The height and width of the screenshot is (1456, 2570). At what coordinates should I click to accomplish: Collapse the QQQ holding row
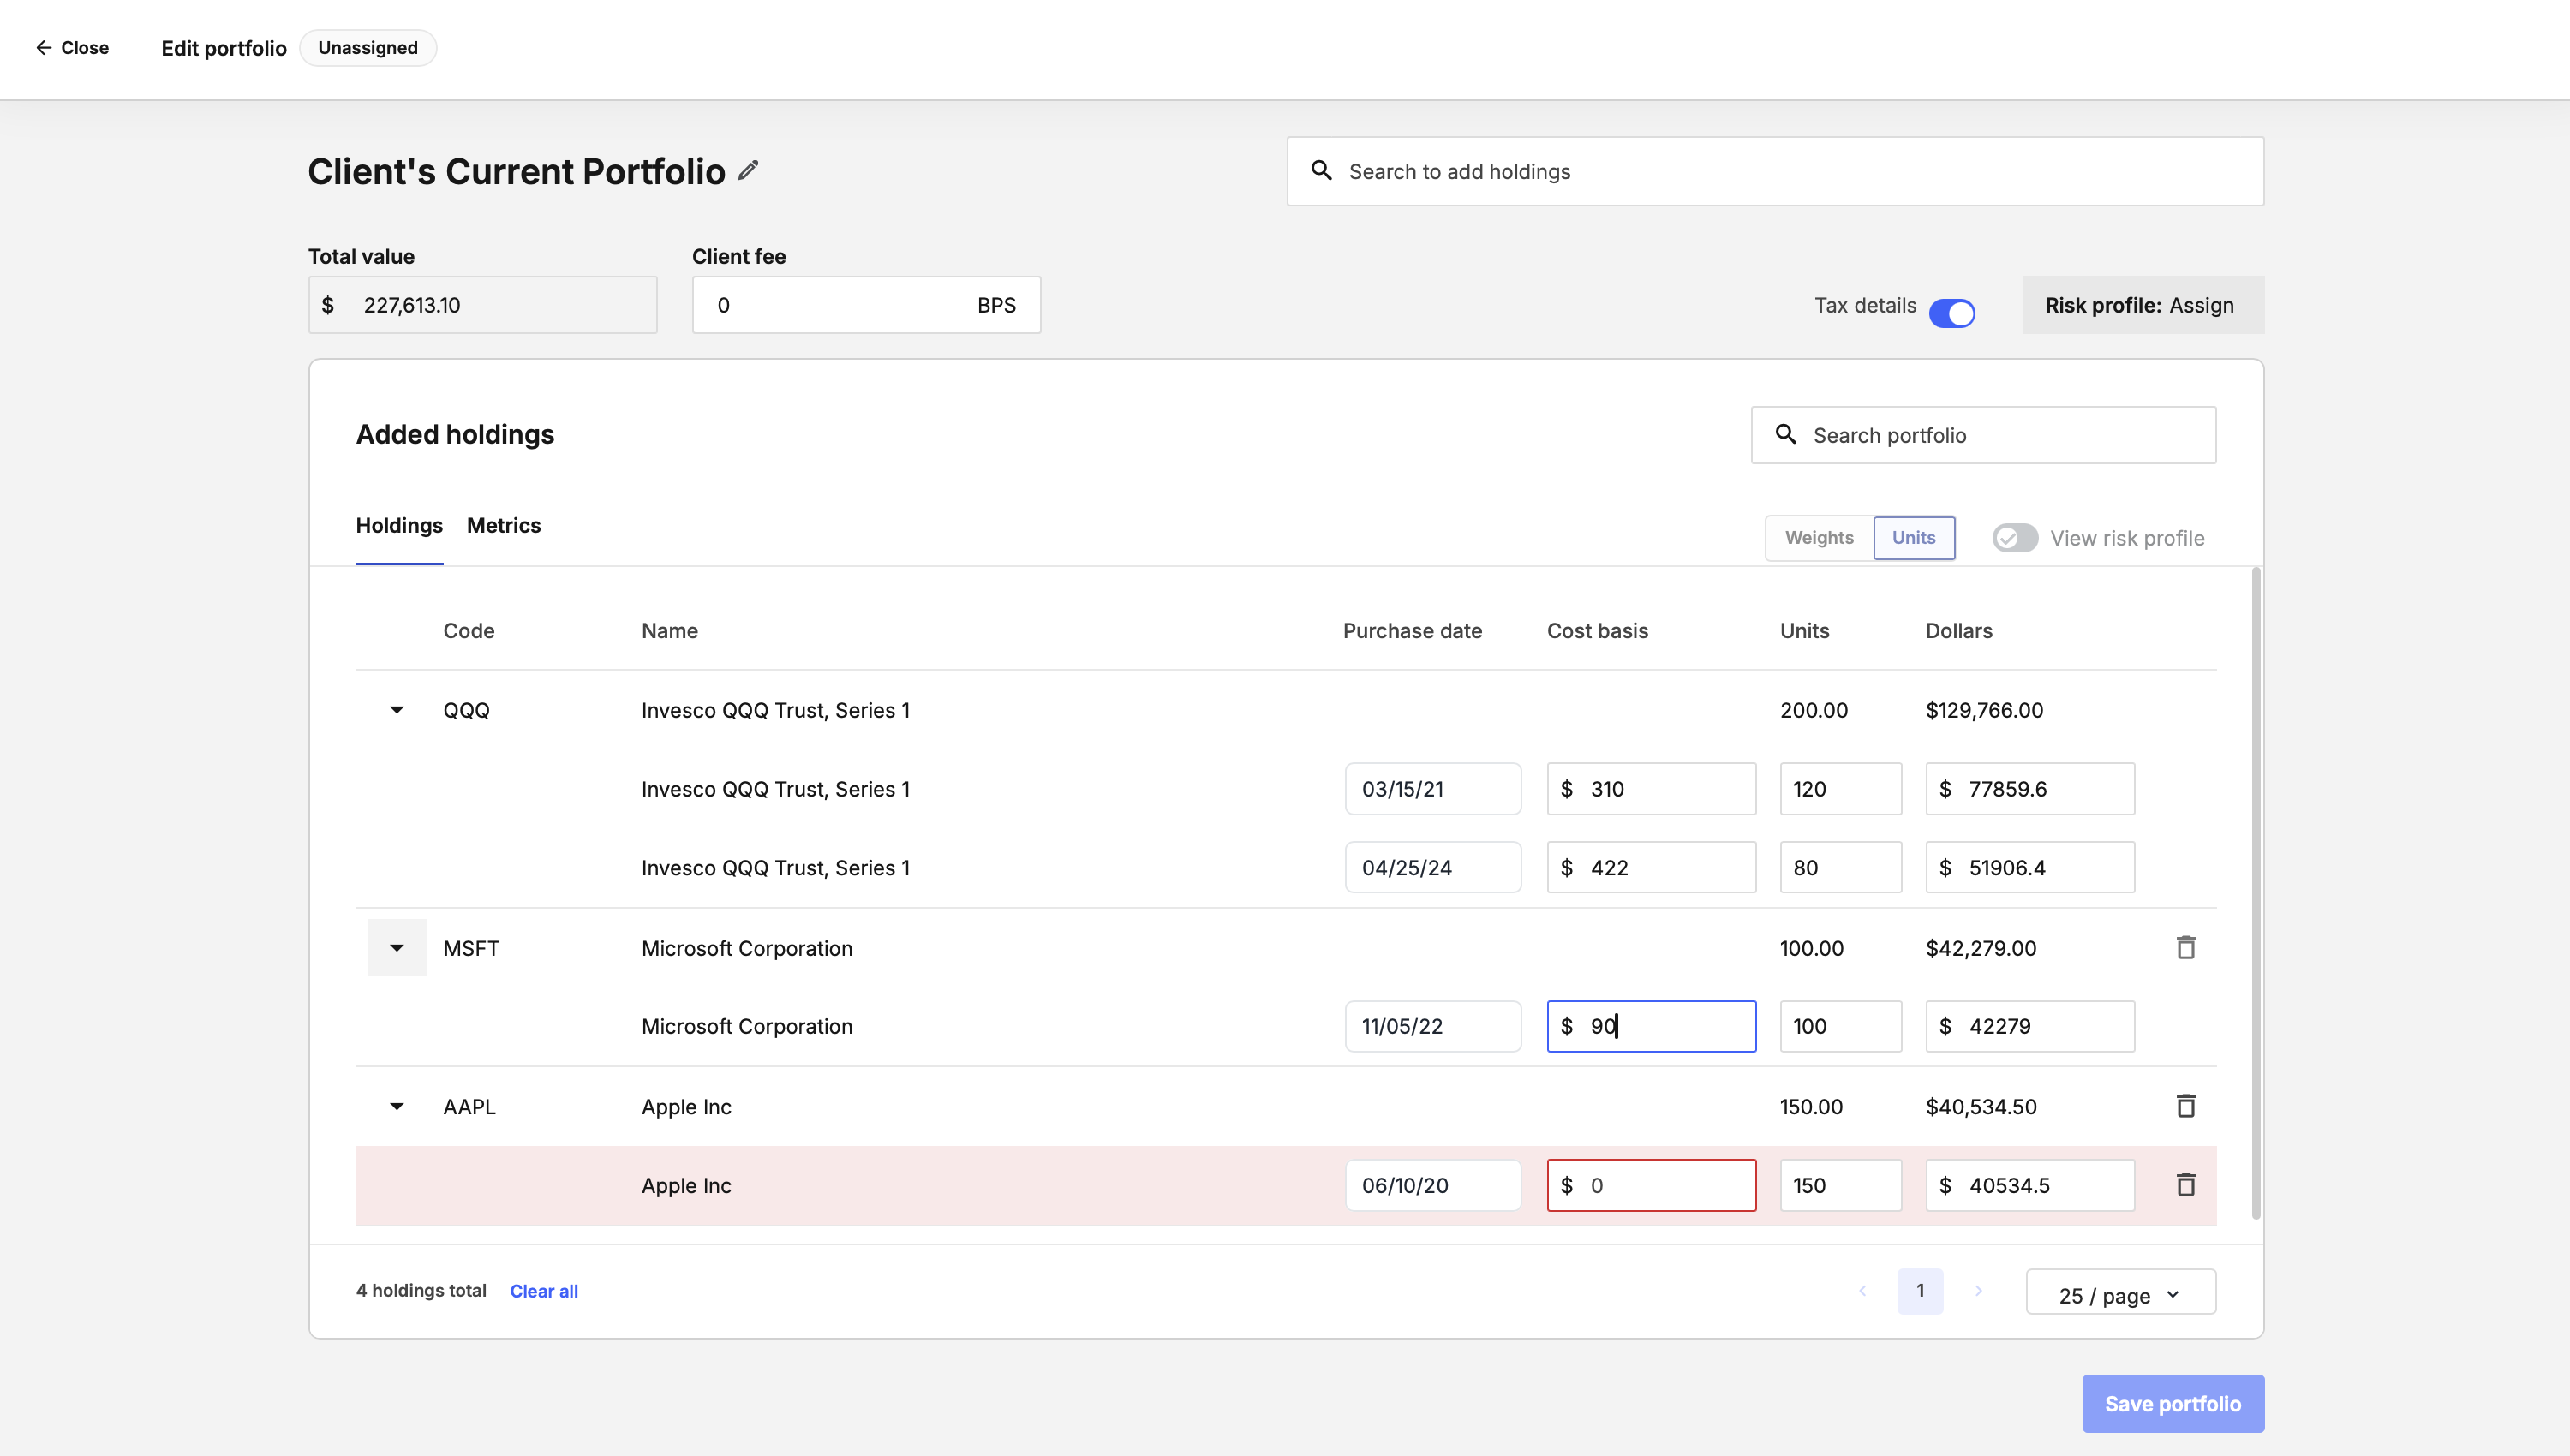click(397, 710)
